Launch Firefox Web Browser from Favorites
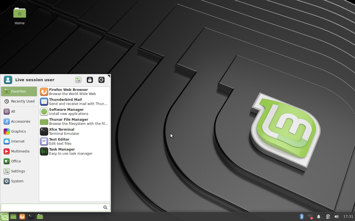Viewport: 355px width, 221px height. (x=68, y=91)
